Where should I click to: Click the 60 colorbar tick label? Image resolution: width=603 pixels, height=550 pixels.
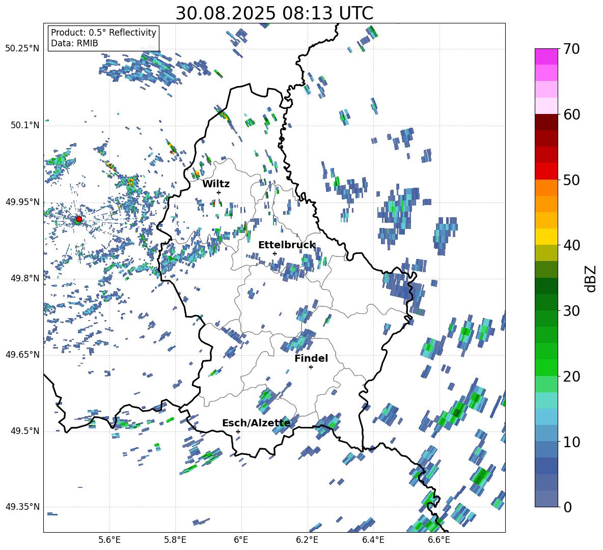click(x=571, y=114)
